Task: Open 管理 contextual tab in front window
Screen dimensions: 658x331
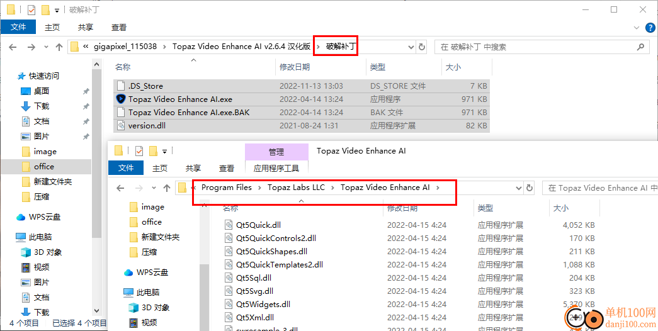Action: point(276,152)
